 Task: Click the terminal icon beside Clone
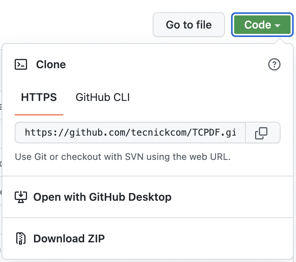(21, 64)
